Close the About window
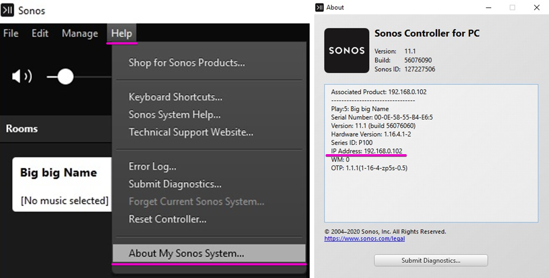The width and height of the screenshot is (549, 278). (536, 7)
